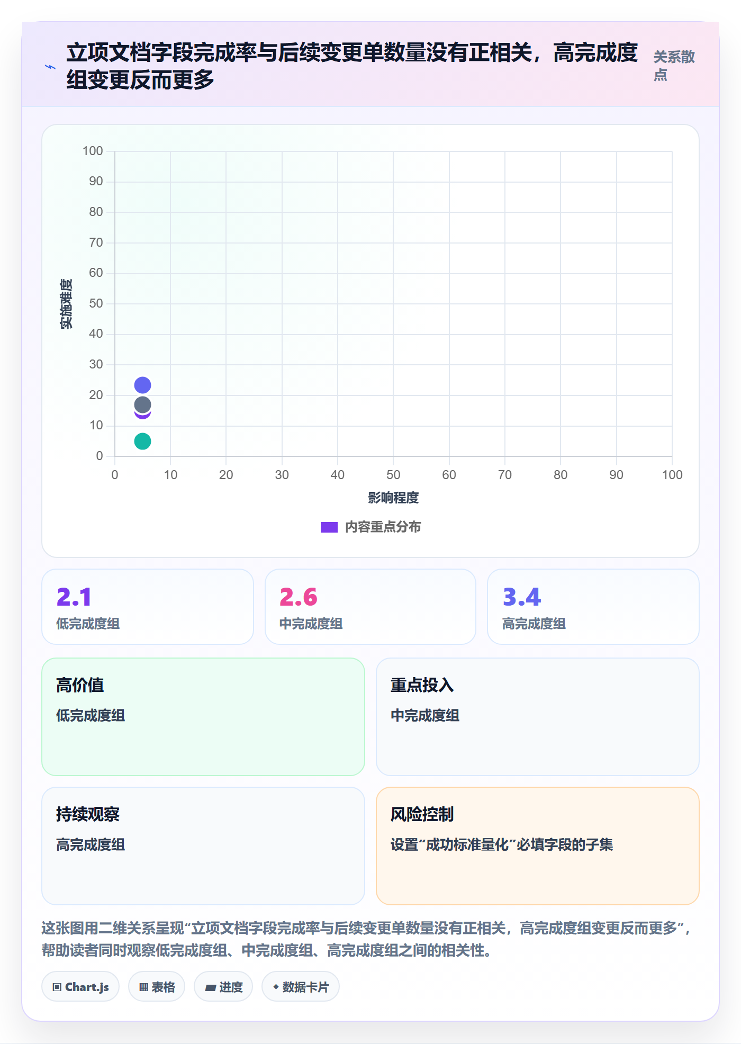Select the gray scatter point

142,405
